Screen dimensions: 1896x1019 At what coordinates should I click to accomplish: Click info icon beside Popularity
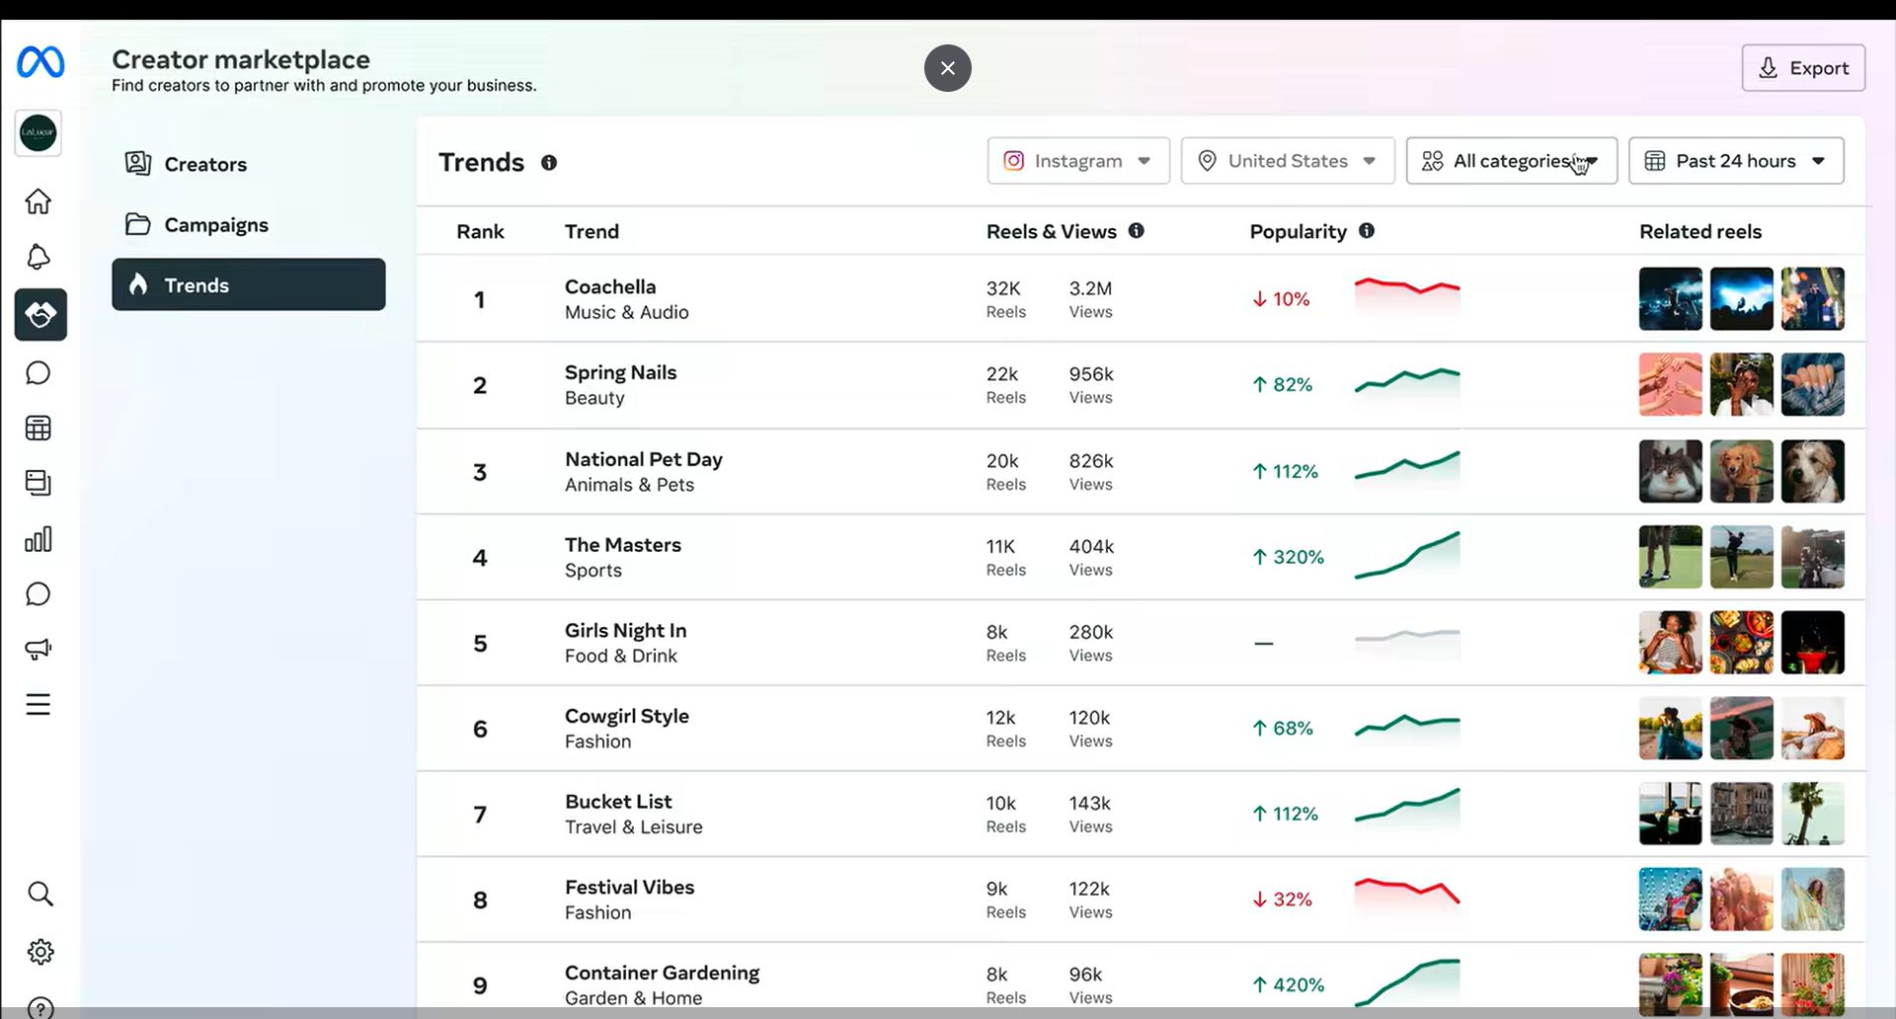pyautogui.click(x=1367, y=231)
